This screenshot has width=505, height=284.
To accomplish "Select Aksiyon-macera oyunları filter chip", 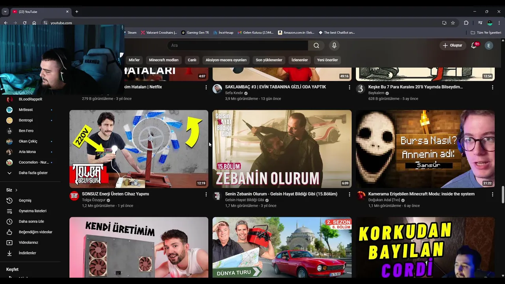I will (226, 60).
